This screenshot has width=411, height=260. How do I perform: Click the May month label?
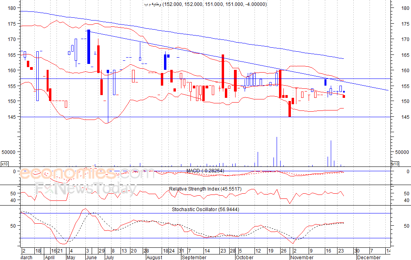(x=71, y=257)
